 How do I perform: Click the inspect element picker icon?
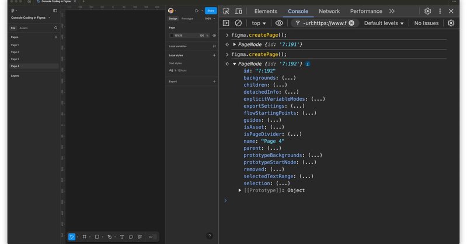(226, 11)
